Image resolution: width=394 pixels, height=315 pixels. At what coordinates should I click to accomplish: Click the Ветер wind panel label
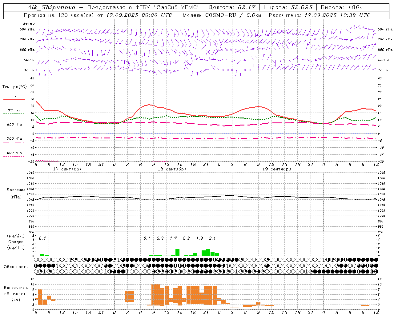click(x=29, y=23)
